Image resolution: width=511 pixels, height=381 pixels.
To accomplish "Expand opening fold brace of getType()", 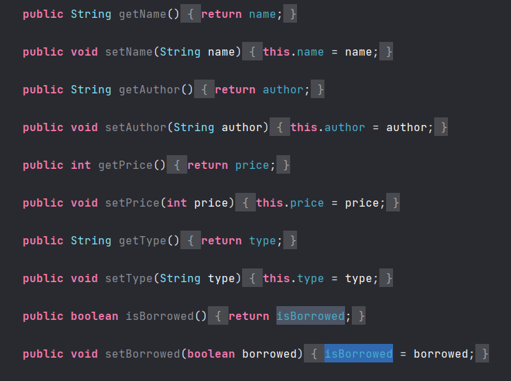I will click(x=191, y=241).
